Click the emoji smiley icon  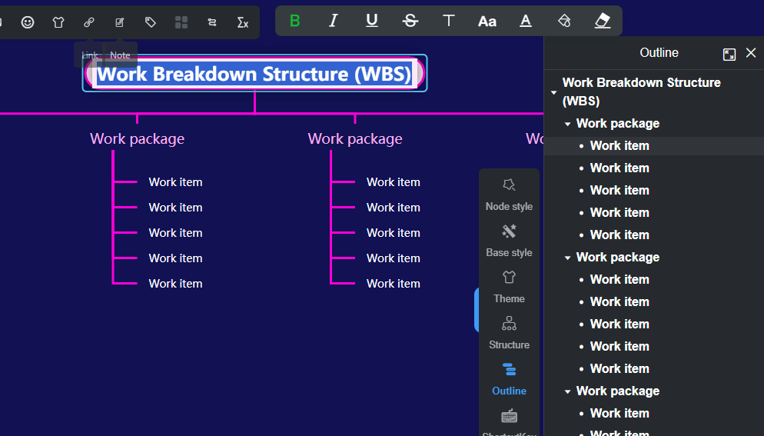click(28, 22)
